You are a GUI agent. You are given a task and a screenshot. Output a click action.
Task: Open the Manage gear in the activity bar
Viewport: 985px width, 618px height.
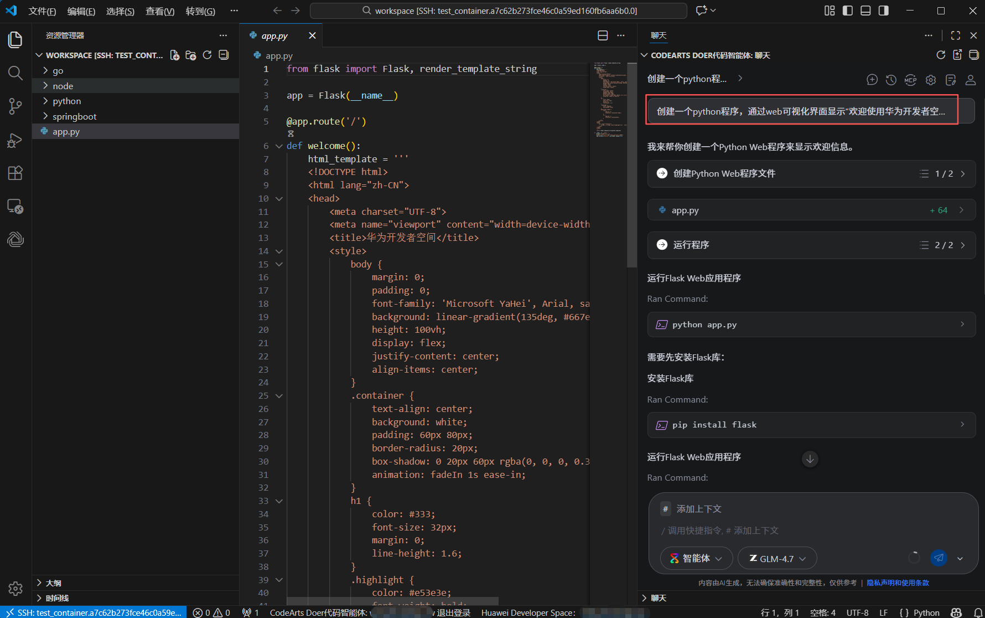15,588
